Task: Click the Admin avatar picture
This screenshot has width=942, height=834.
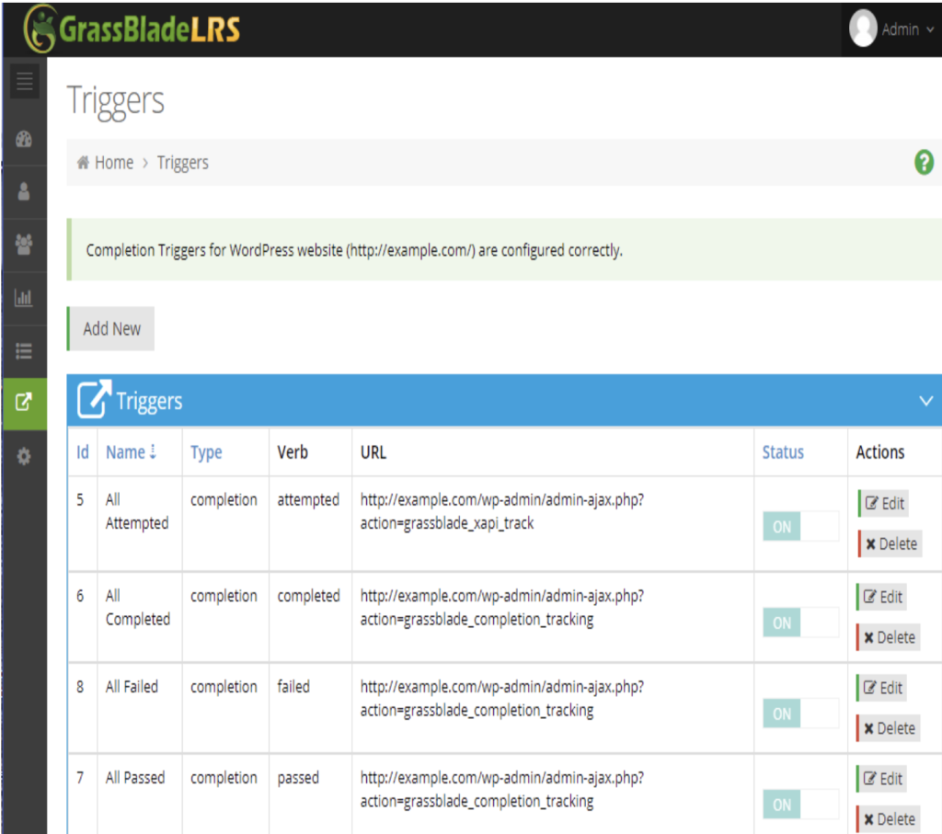Action: (862, 29)
